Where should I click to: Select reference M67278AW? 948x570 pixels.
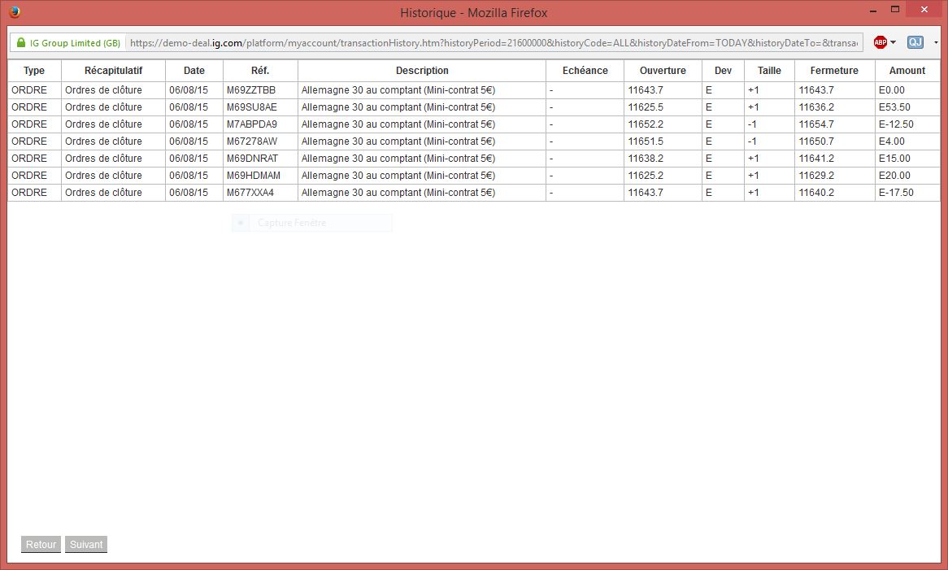[251, 141]
